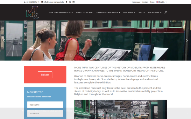Open the English language dropdown
The image size is (191, 119).
(162, 2)
